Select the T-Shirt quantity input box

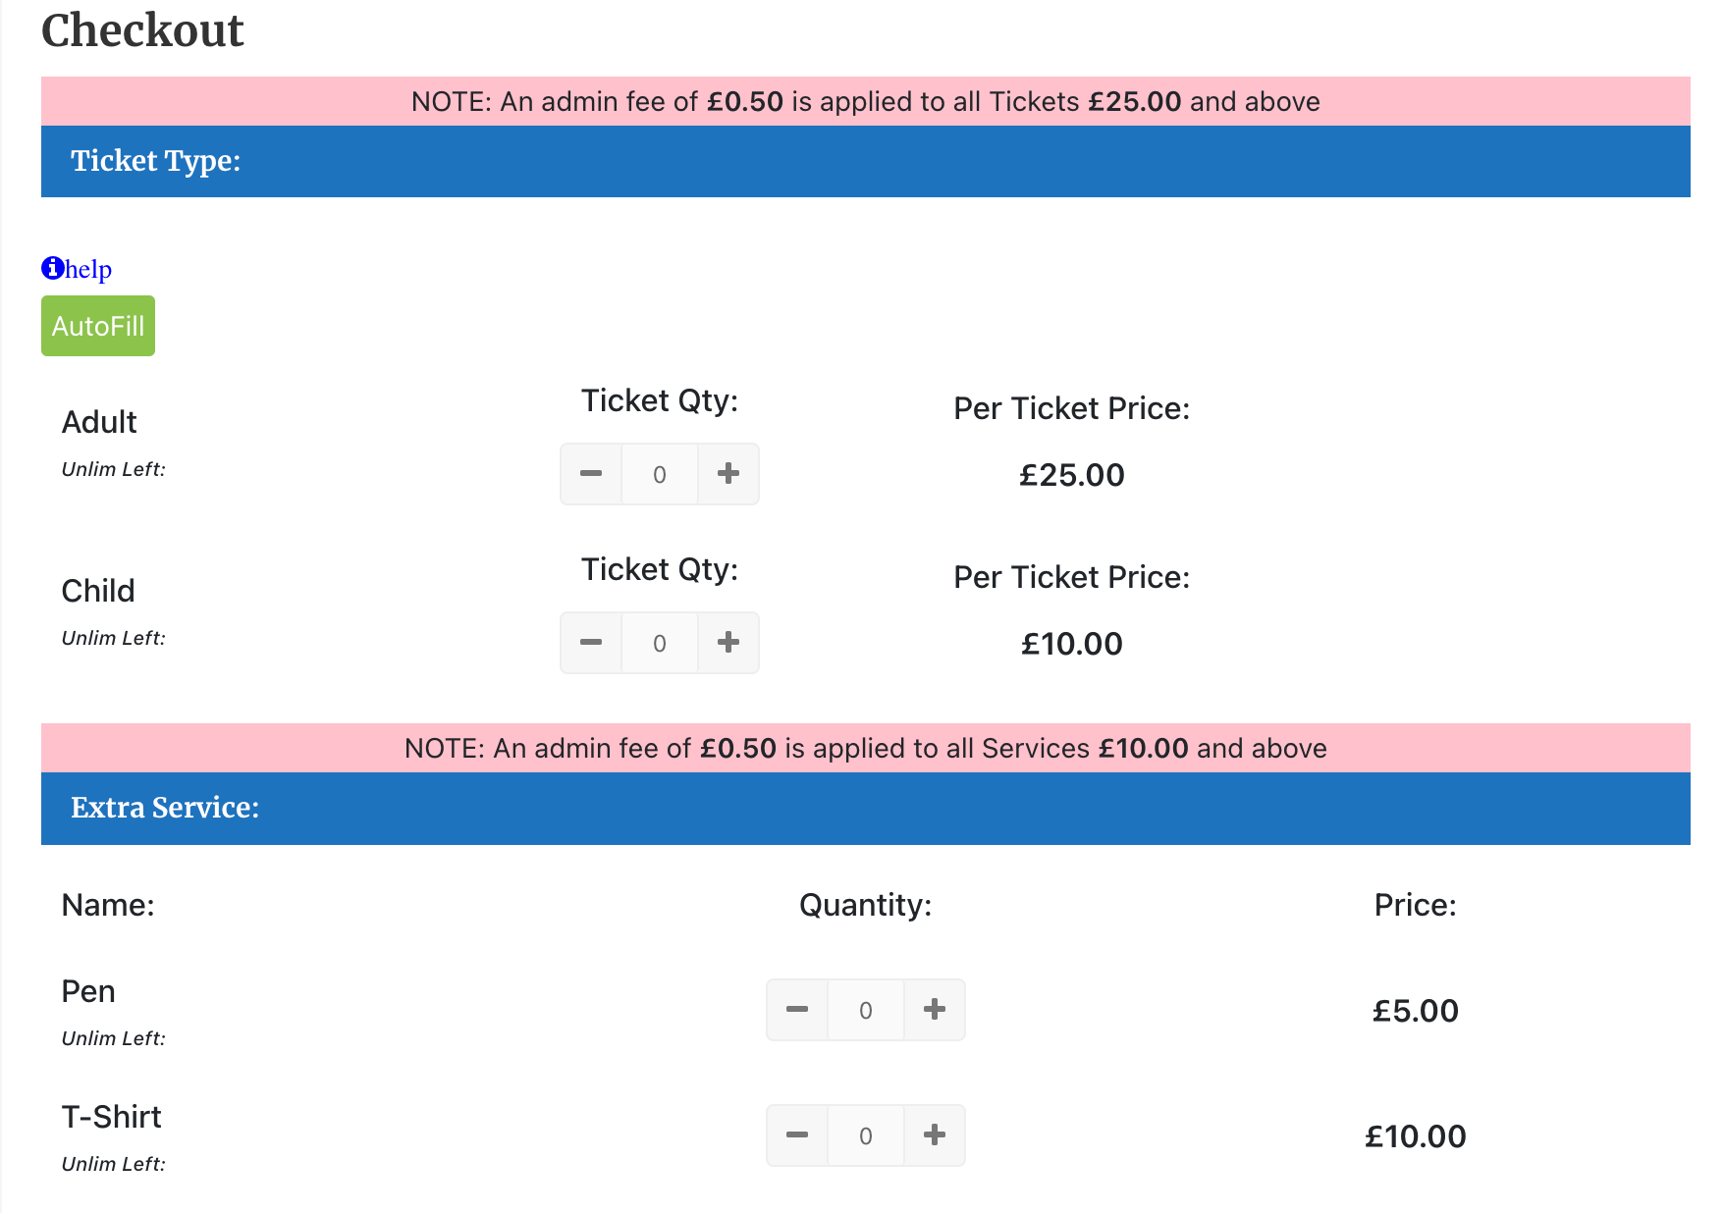(866, 1136)
